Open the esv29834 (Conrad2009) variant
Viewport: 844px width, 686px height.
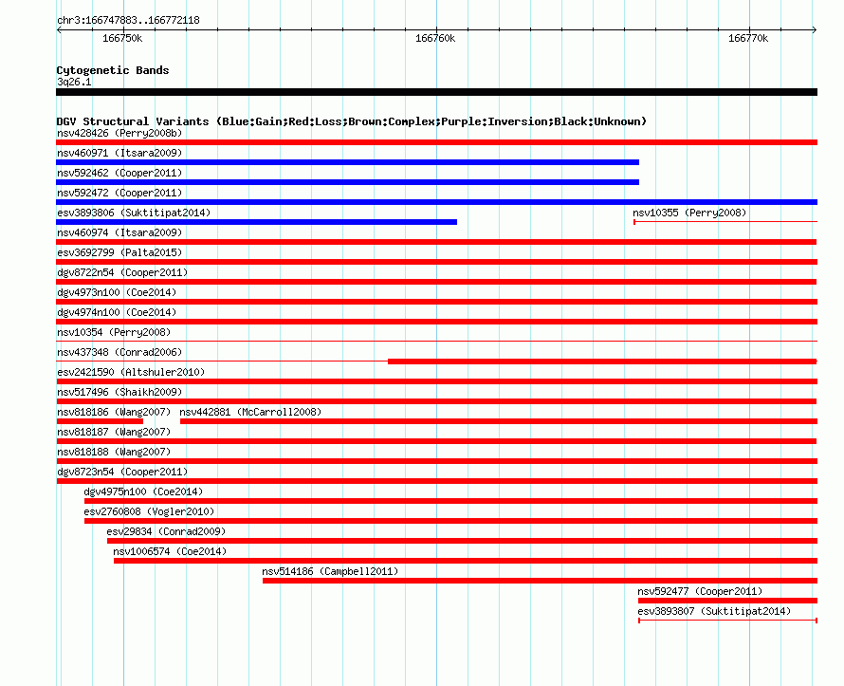[166, 531]
